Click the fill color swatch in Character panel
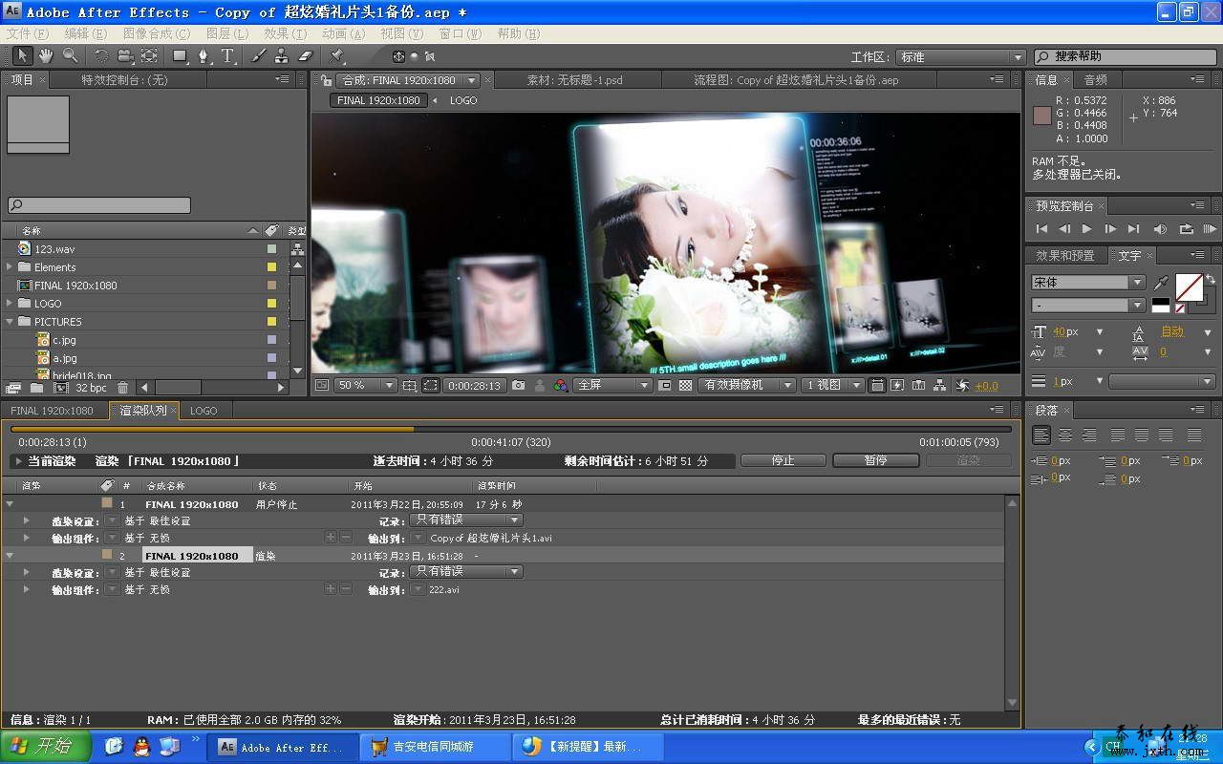 pyautogui.click(x=1188, y=286)
